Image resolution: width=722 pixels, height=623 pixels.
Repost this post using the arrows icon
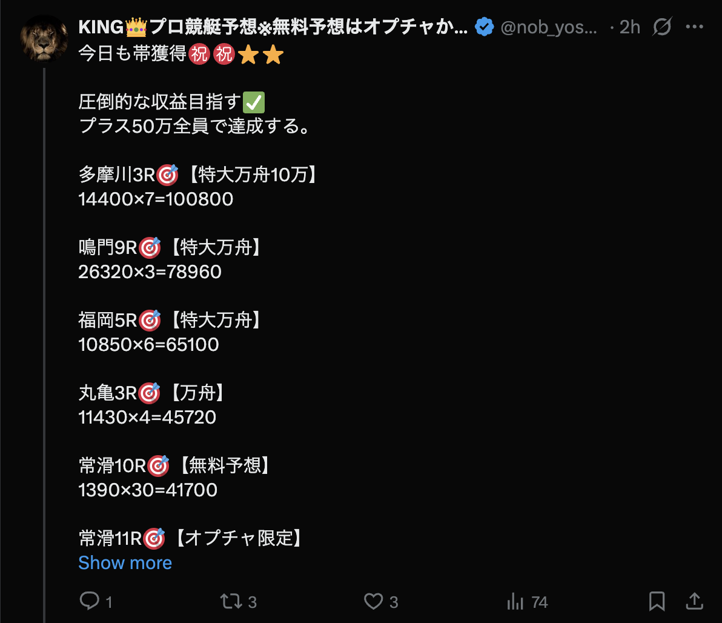[230, 601]
